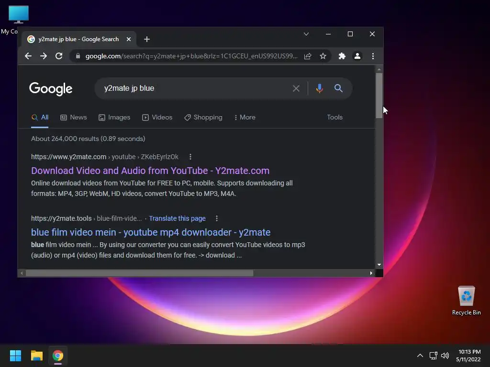The image size is (490, 367).
Task: Open Download Video and Audio from YouTube result
Action: point(150,171)
